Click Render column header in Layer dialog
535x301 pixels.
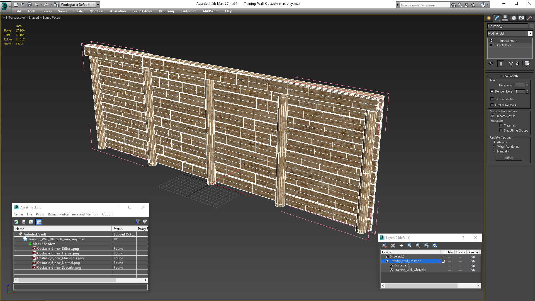[x=473, y=252]
